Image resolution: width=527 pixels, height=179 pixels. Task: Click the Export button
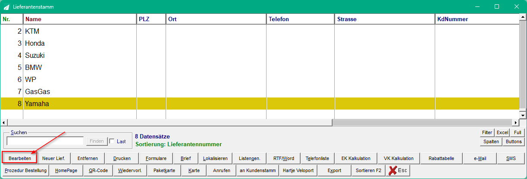334,170
